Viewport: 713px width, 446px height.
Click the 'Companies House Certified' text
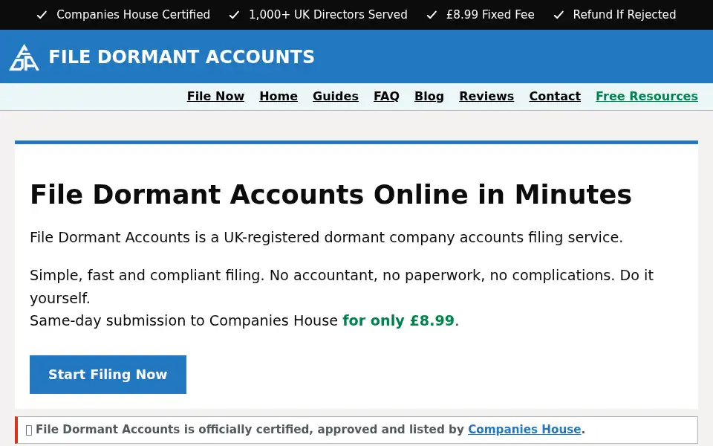coord(133,15)
